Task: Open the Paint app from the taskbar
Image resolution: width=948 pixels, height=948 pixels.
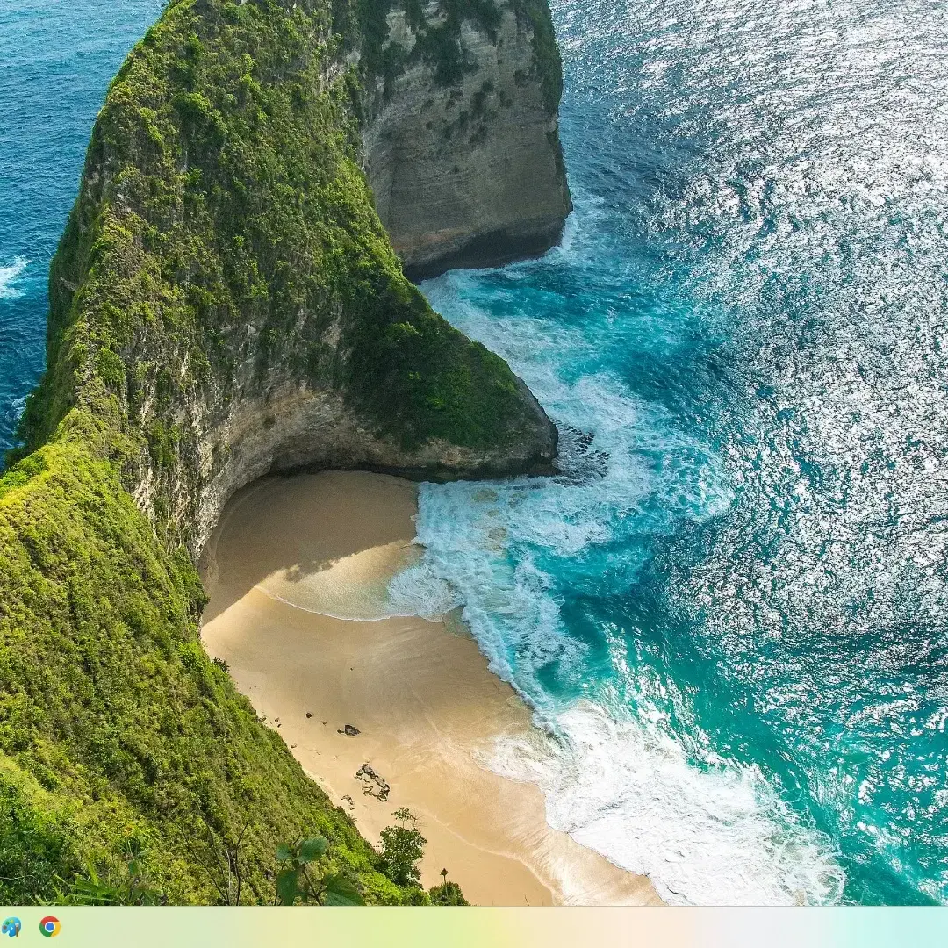Action: tap(11, 927)
